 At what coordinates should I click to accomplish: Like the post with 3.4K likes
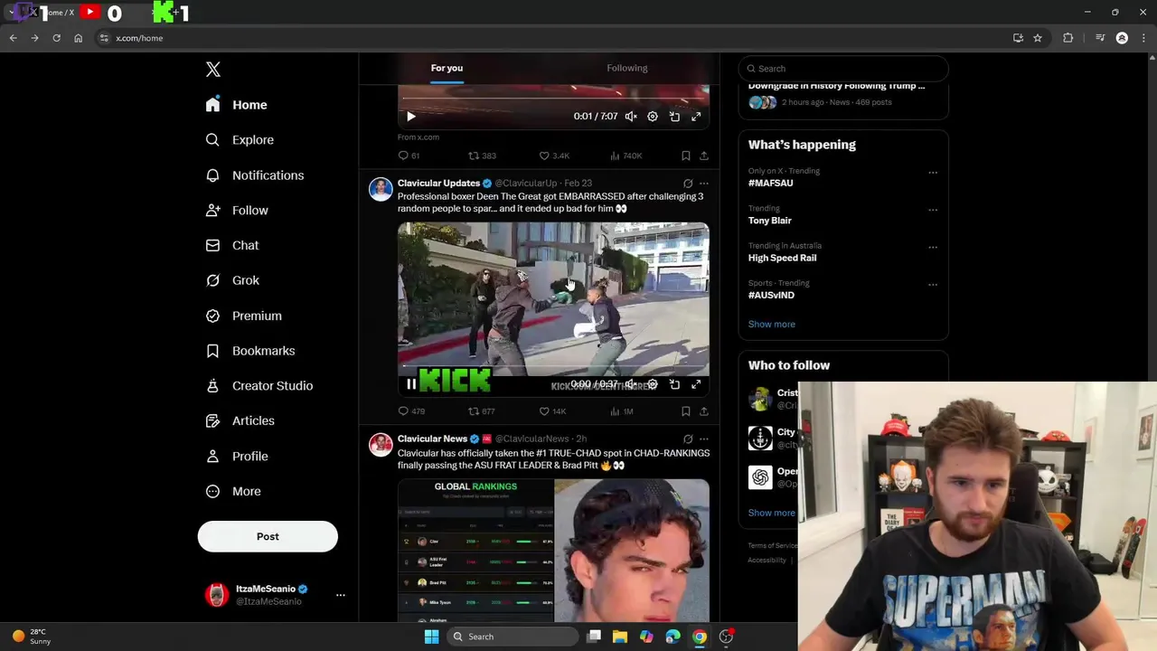(554, 156)
